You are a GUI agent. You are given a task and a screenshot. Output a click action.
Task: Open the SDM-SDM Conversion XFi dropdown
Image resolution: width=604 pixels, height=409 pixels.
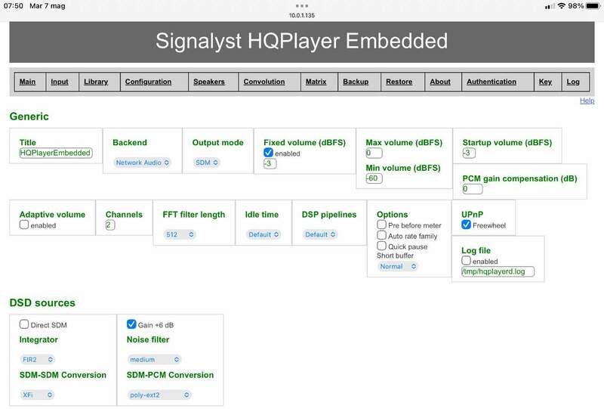click(37, 395)
